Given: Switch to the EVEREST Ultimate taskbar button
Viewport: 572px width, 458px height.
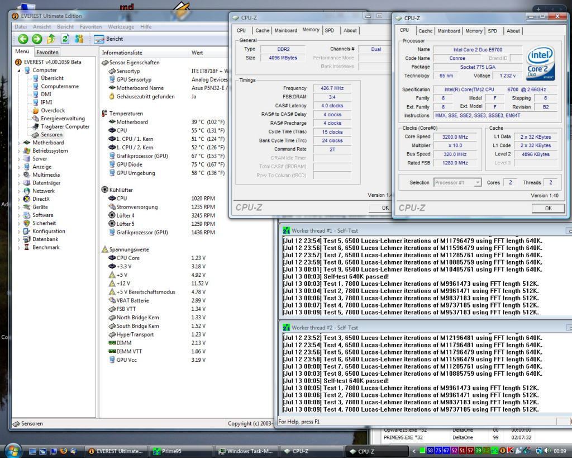Looking at the screenshot, I should tap(116, 451).
